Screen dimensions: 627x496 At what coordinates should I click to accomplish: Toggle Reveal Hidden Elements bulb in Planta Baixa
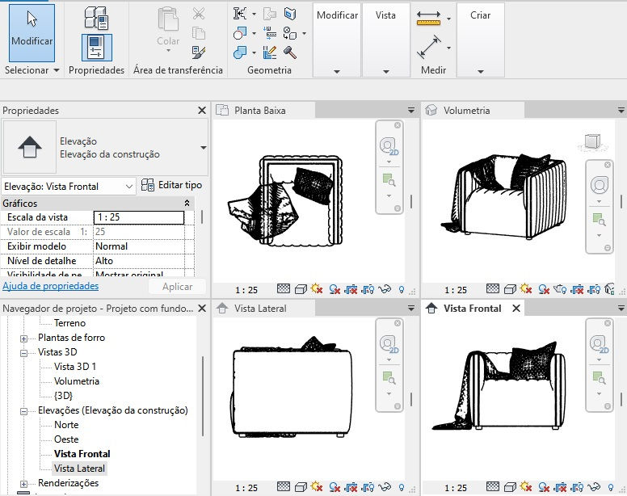pyautogui.click(x=402, y=289)
